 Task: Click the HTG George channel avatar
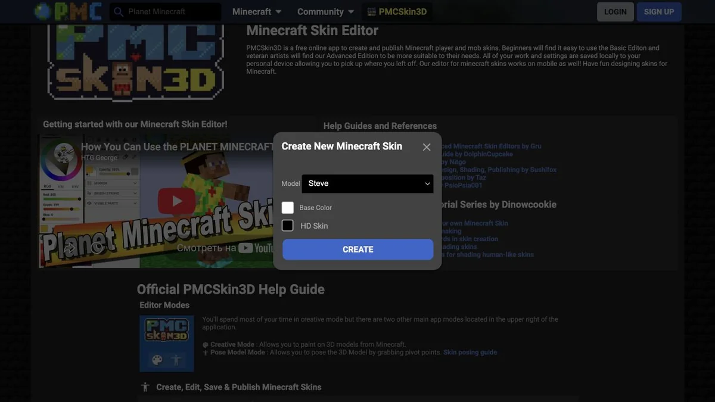coord(64,154)
